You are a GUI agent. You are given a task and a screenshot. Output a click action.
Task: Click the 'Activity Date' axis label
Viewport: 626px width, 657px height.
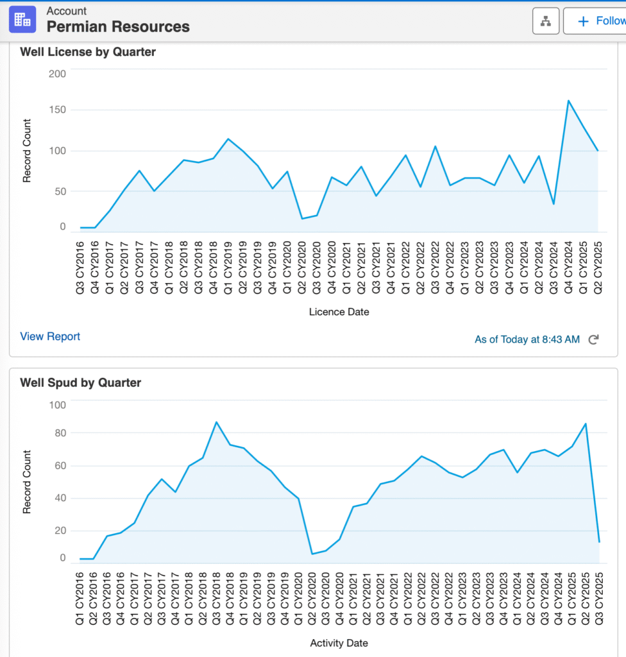[339, 643]
